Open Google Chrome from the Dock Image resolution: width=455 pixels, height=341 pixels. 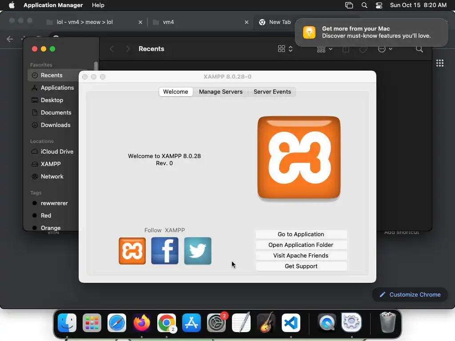click(167, 323)
